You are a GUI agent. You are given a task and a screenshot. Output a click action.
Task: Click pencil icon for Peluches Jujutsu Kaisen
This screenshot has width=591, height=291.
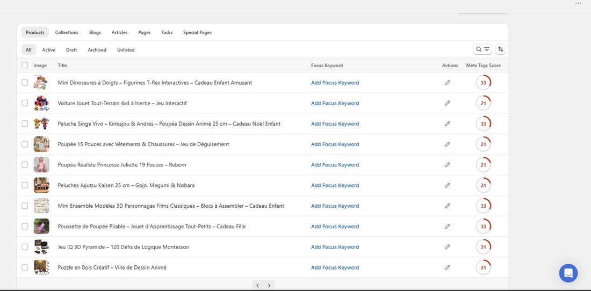[x=448, y=185]
